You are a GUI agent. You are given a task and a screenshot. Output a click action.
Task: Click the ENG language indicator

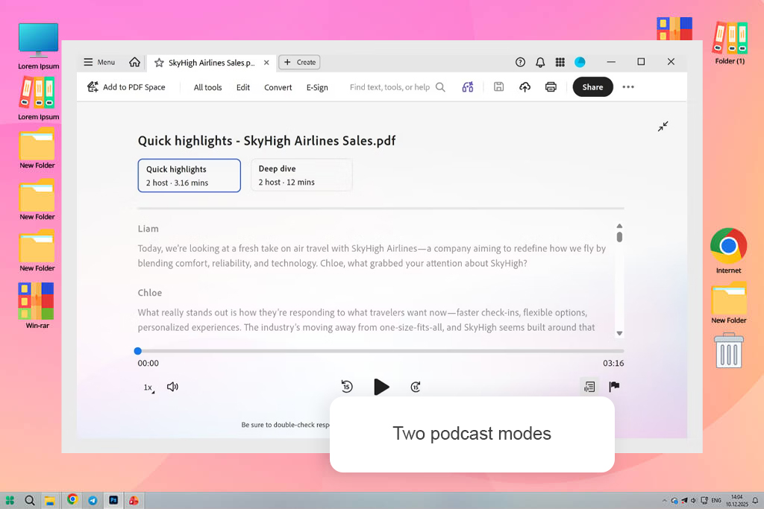pyautogui.click(x=716, y=500)
